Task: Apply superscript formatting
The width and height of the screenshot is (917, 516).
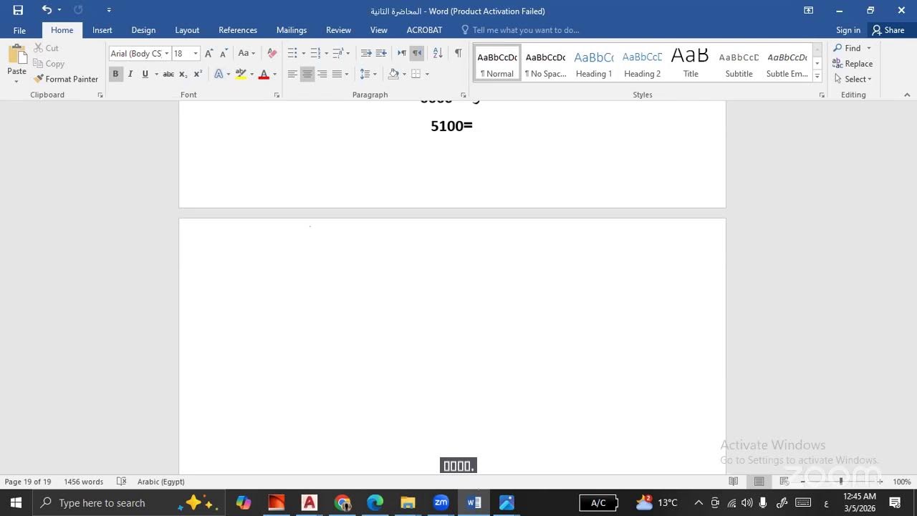Action: 198,74
